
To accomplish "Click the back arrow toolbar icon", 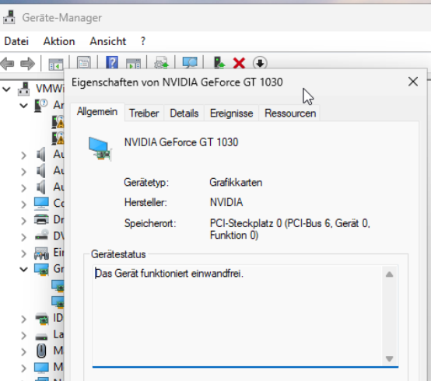I will click(x=8, y=64).
